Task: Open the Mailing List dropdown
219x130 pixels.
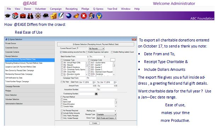Action: [x=106, y=111]
